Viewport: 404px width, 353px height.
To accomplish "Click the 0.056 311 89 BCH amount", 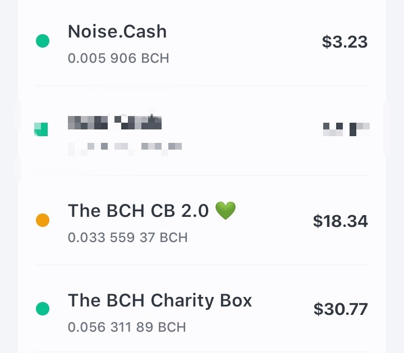I will (x=127, y=327).
